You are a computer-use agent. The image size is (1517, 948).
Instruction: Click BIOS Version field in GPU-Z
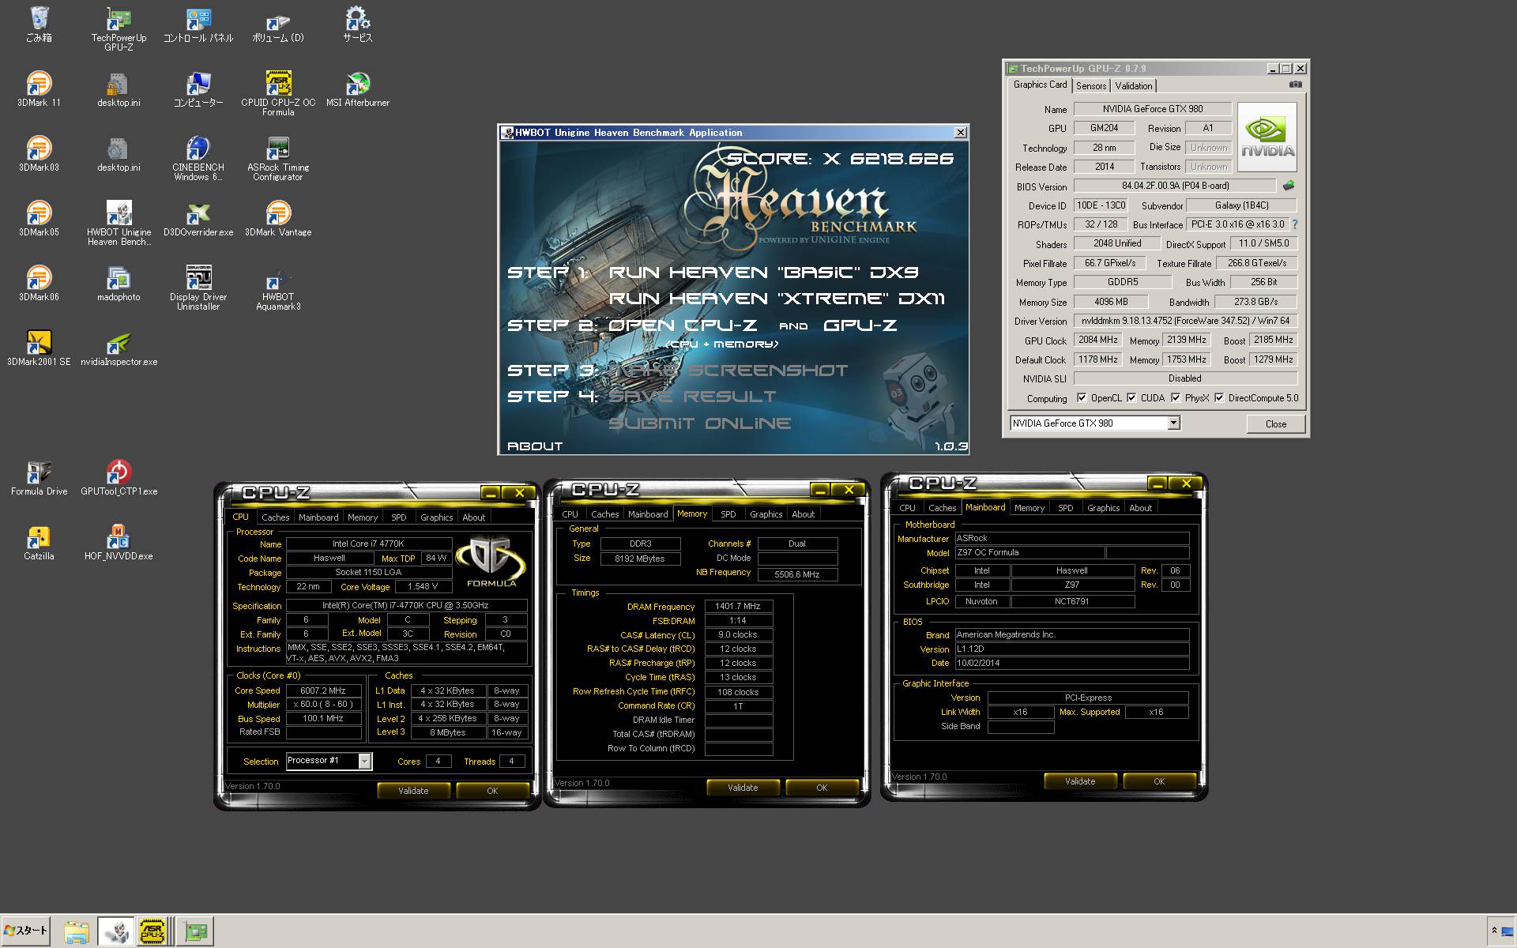1176,186
